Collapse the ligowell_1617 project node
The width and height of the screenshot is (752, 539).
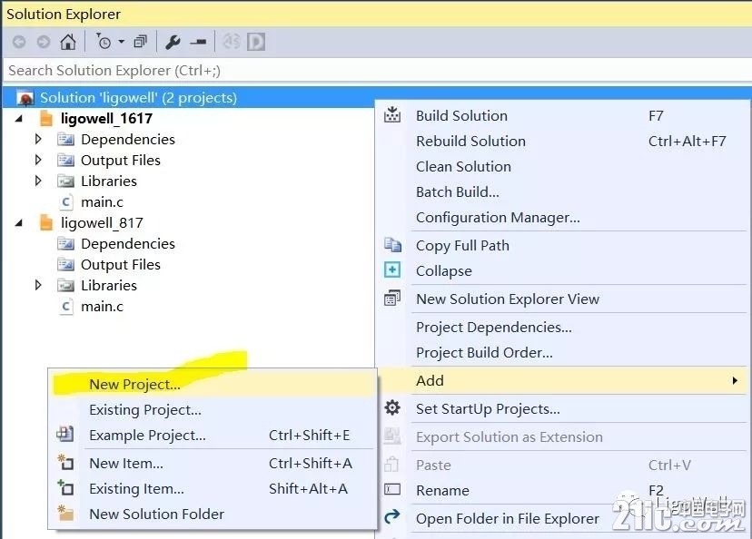pyautogui.click(x=20, y=118)
